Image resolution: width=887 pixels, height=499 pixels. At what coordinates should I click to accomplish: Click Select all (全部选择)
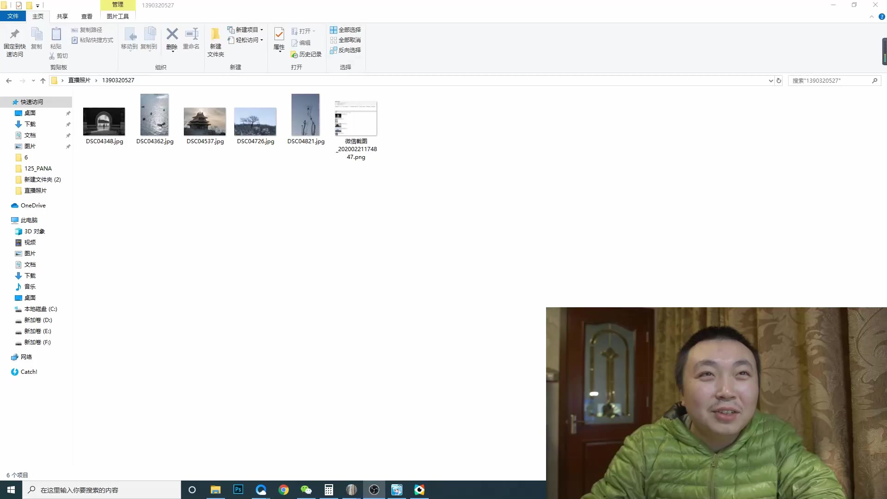coord(345,30)
